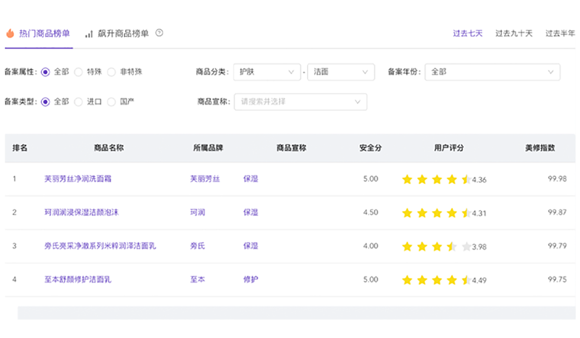
Task: Expand the 备案年份 dropdown
Action: coord(492,72)
